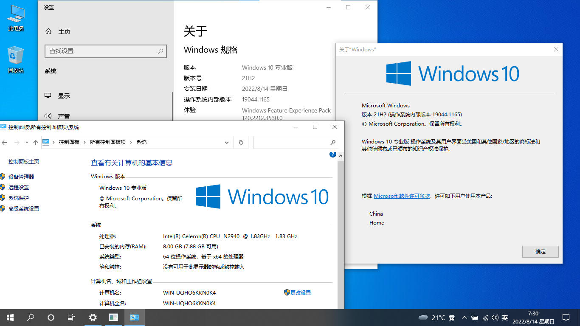This screenshot has height=326, width=580.
Task: Open Cortana circle on taskbar
Action: click(51, 318)
